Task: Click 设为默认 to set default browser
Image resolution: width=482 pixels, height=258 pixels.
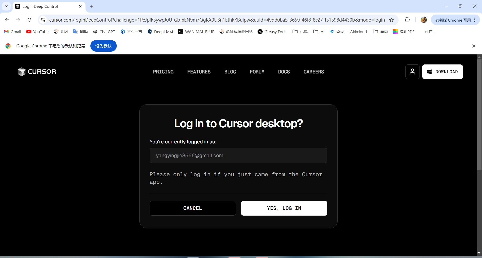Action: pyautogui.click(x=103, y=46)
